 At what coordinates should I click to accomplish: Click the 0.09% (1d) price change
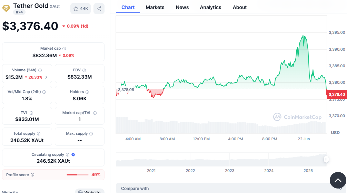click(x=75, y=26)
